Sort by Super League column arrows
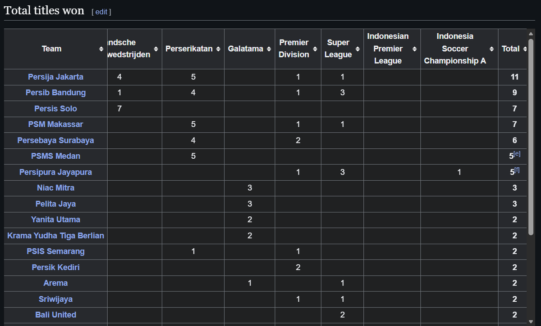Image resolution: width=541 pixels, height=326 pixels. coord(358,49)
